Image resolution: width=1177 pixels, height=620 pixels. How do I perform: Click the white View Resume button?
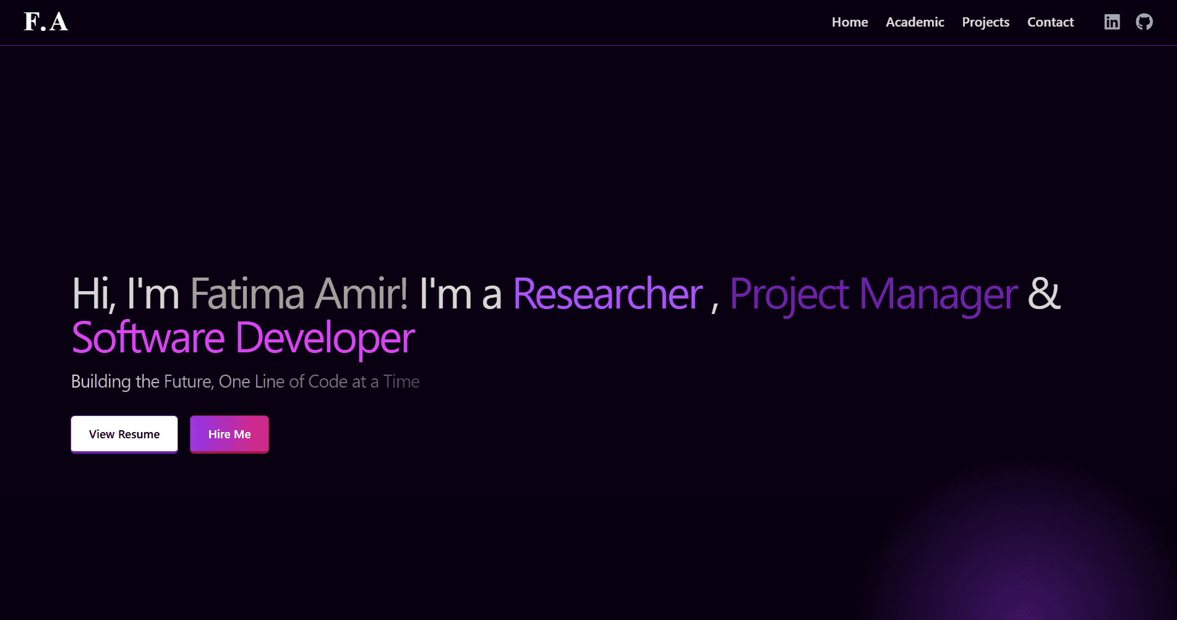[124, 434]
